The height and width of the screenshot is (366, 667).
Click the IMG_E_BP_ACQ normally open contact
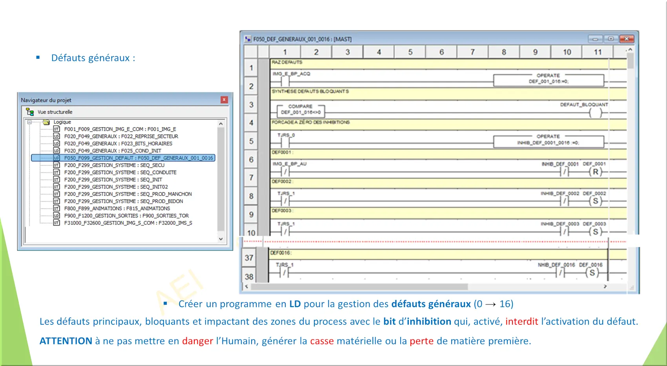pyautogui.click(x=285, y=82)
